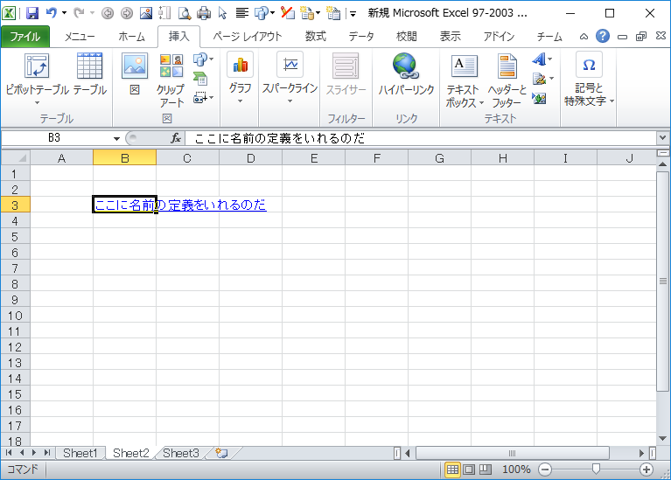671x480 pixels.
Task: Click into the formula bar text
Action: click(280, 139)
